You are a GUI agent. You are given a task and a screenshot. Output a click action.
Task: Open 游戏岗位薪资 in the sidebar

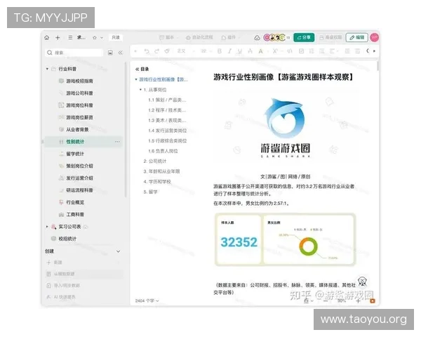click(79, 117)
